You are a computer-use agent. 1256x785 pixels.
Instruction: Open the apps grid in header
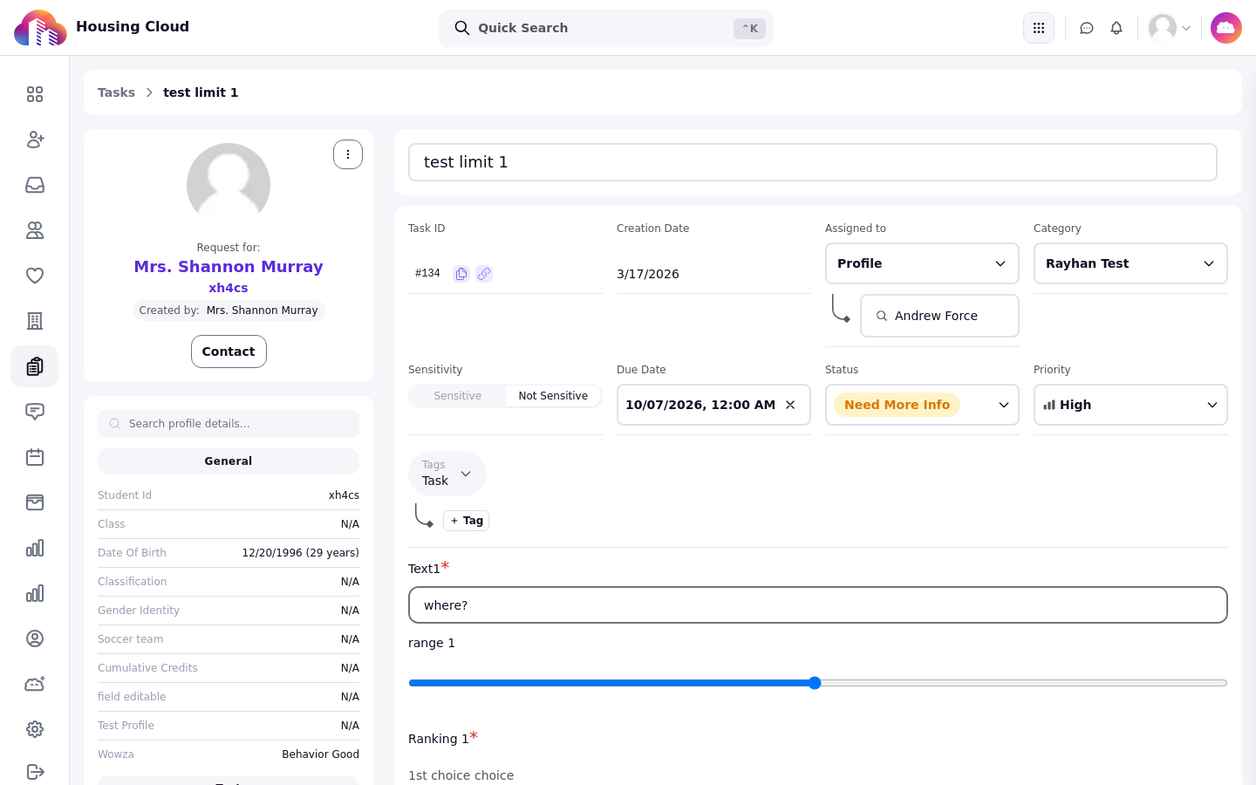pos(1039,28)
